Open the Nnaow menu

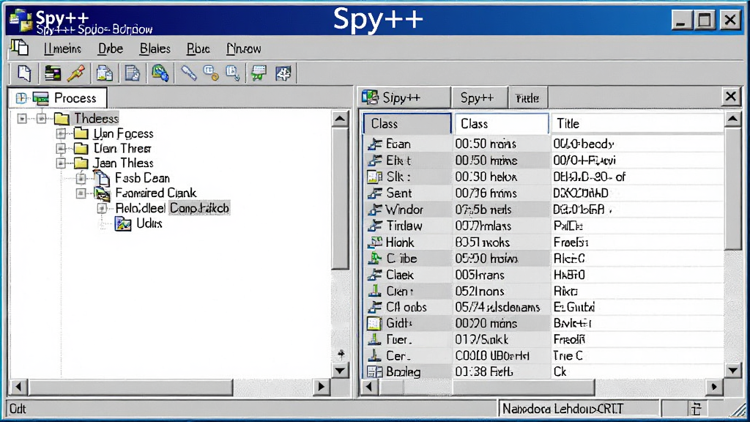pyautogui.click(x=244, y=49)
